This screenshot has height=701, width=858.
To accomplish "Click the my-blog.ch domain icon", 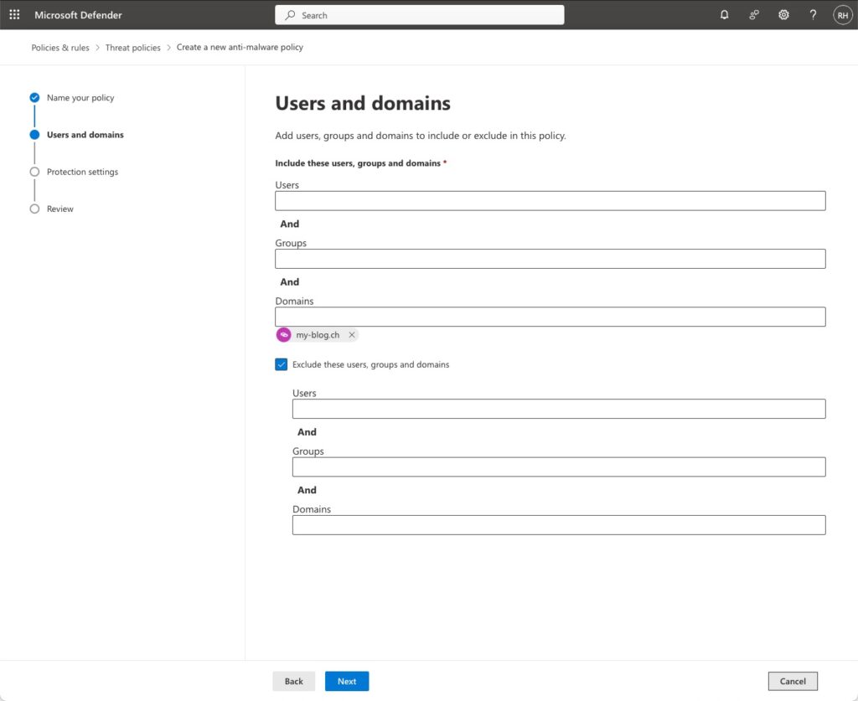I will click(x=284, y=335).
